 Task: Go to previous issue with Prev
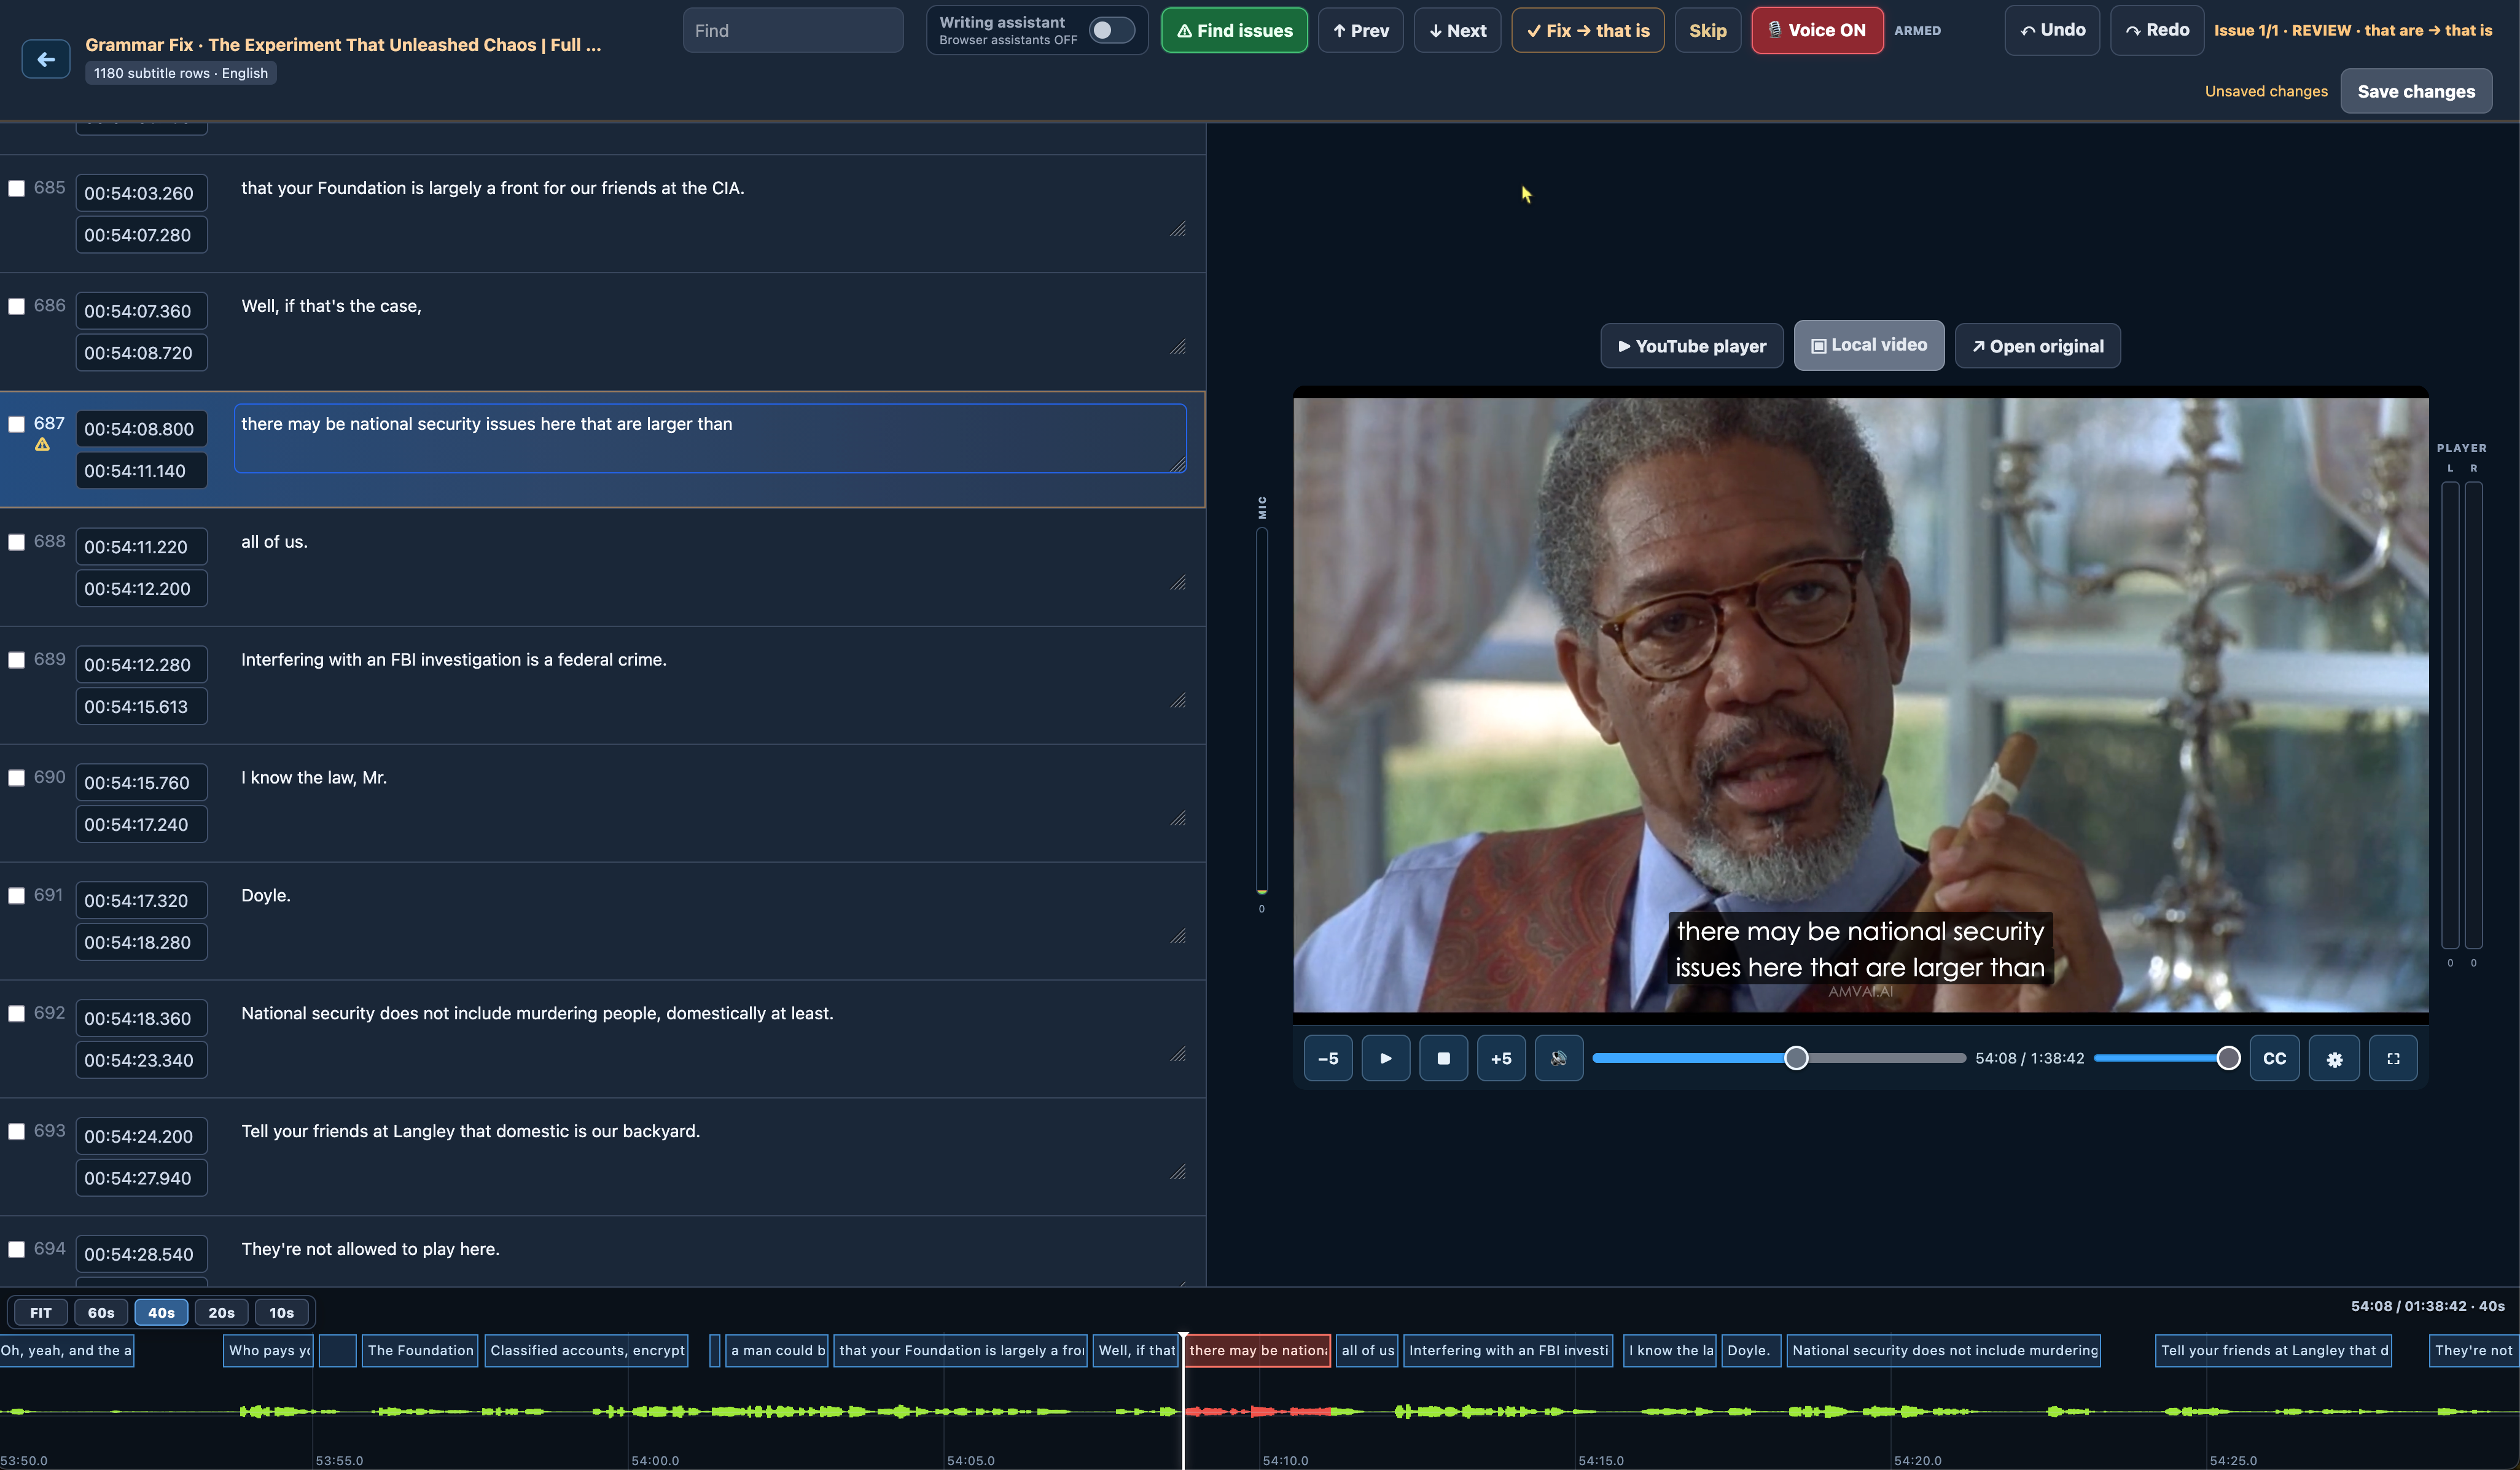(1361, 30)
